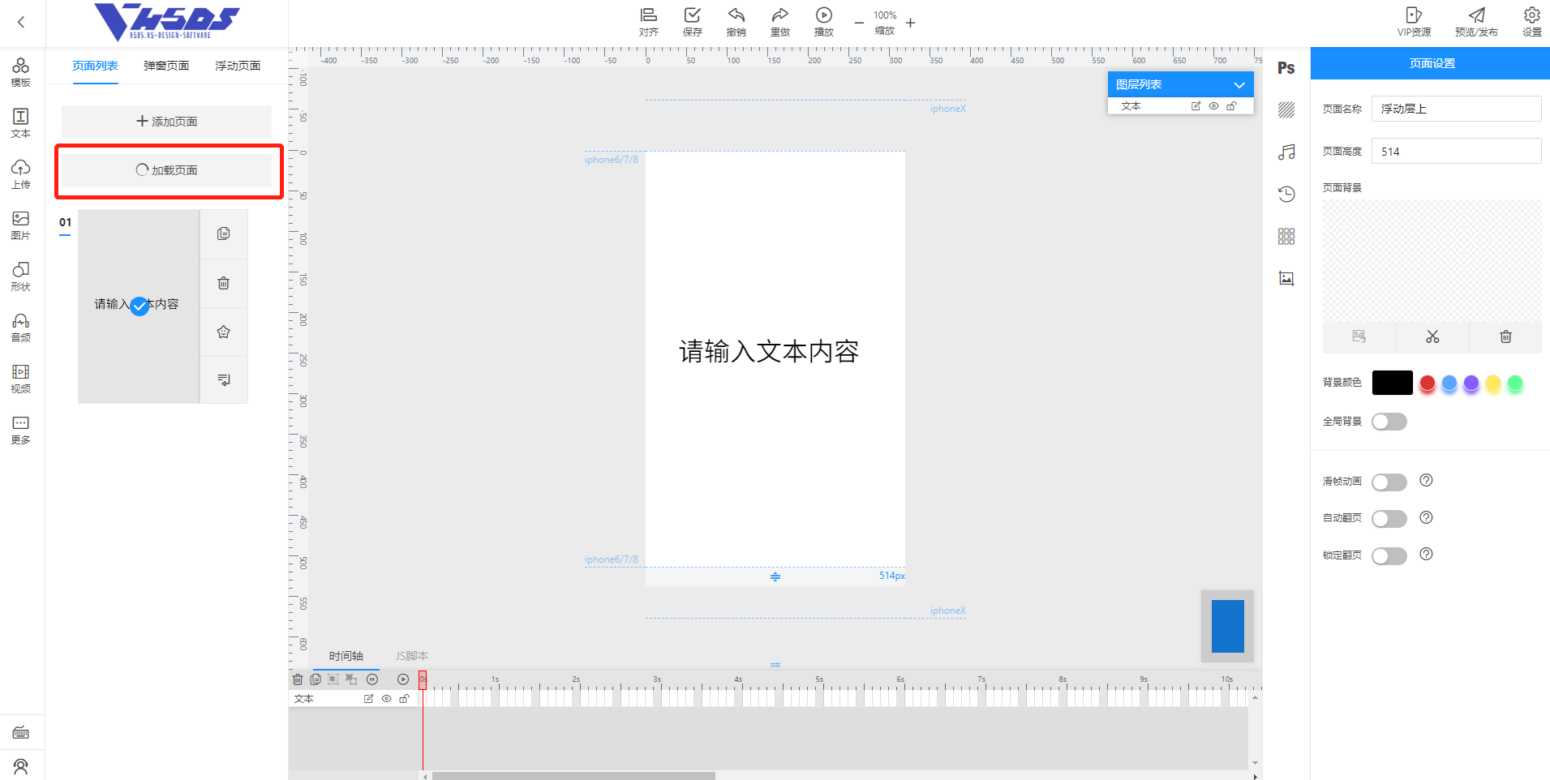Increase zoom with the plus button
Viewport: 1550px width, 780px height.
point(911,23)
